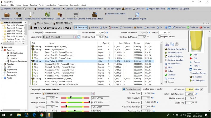Switch to the Minhas Recei... tab
This screenshot has height=118, width=211.
(42, 23)
